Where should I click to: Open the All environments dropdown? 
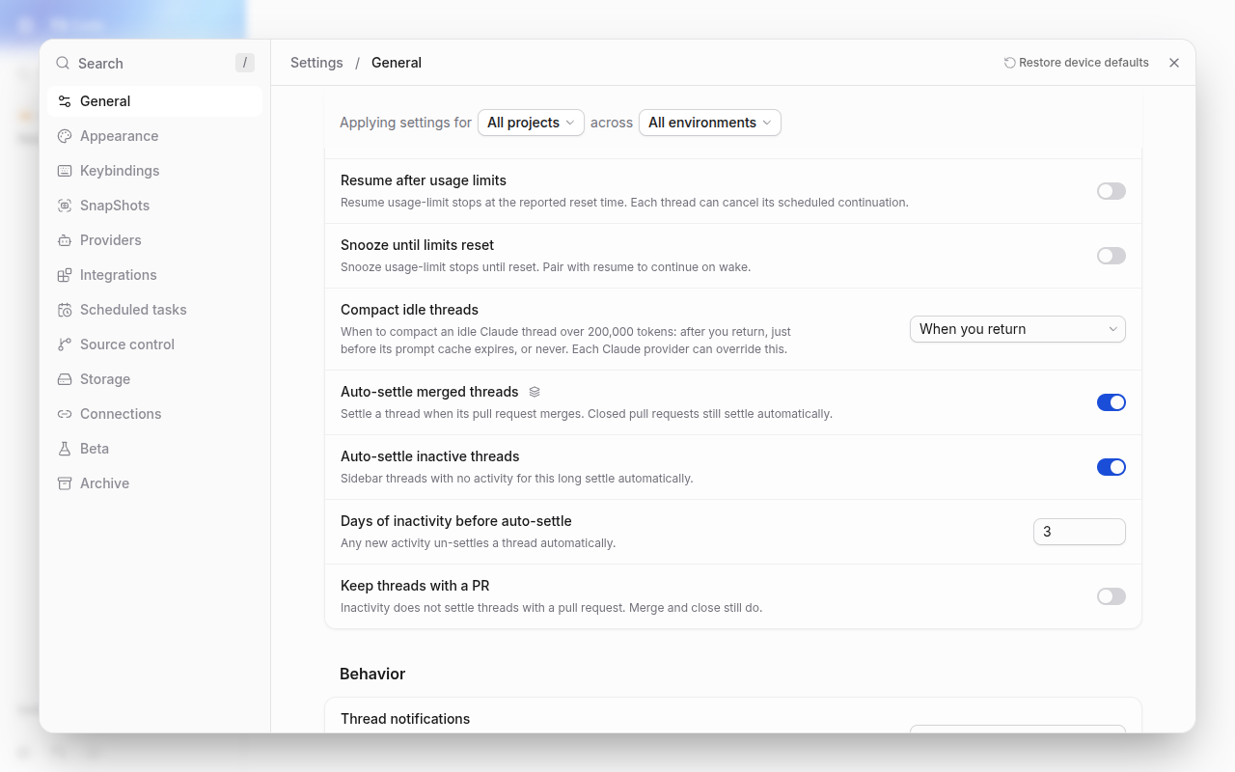(x=710, y=123)
